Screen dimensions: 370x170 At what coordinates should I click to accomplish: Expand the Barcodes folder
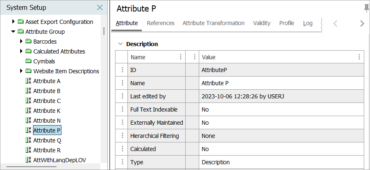(x=21, y=42)
